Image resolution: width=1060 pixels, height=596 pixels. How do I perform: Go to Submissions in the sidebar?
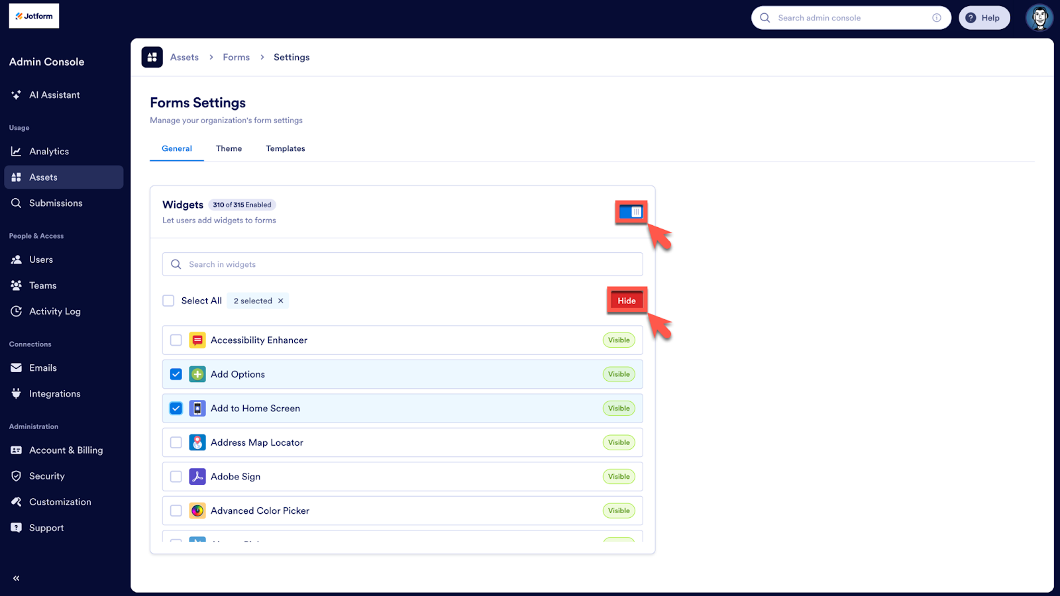pos(56,203)
